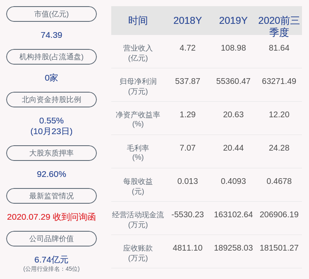The width and height of the screenshot is (309, 279).
Task: Select cash flow cell -5530.23
Action: click(187, 214)
